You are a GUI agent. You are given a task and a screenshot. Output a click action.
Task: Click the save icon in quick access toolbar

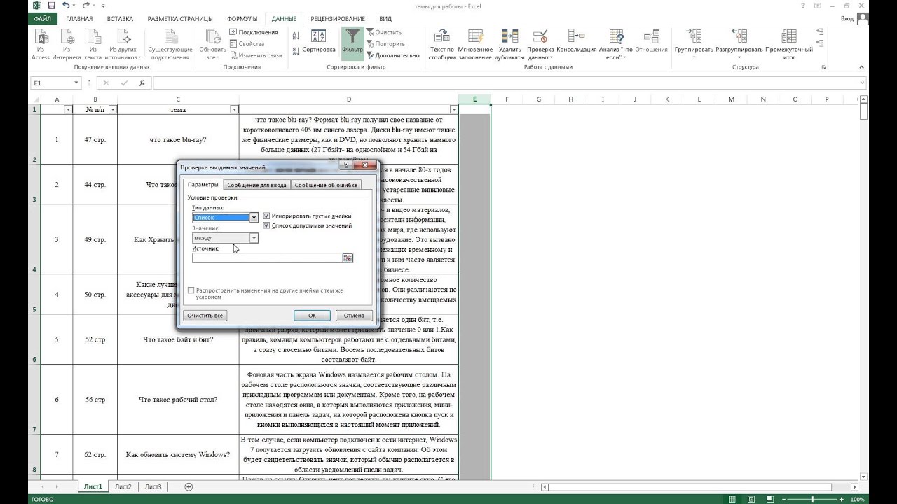[x=51, y=5]
